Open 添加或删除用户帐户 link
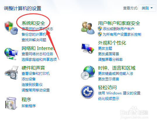 [118, 29]
